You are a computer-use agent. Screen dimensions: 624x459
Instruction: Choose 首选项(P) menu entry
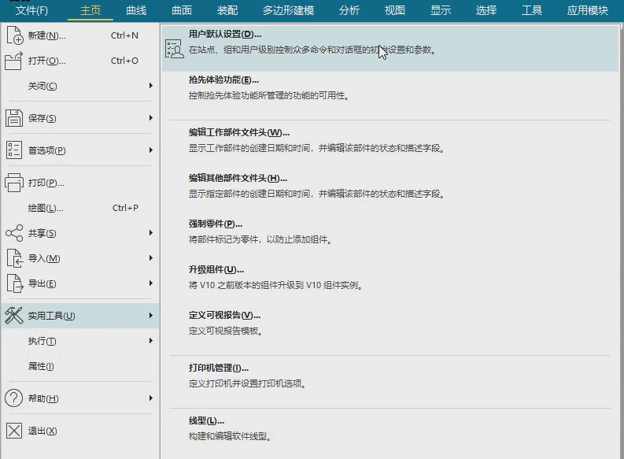pyautogui.click(x=80, y=150)
